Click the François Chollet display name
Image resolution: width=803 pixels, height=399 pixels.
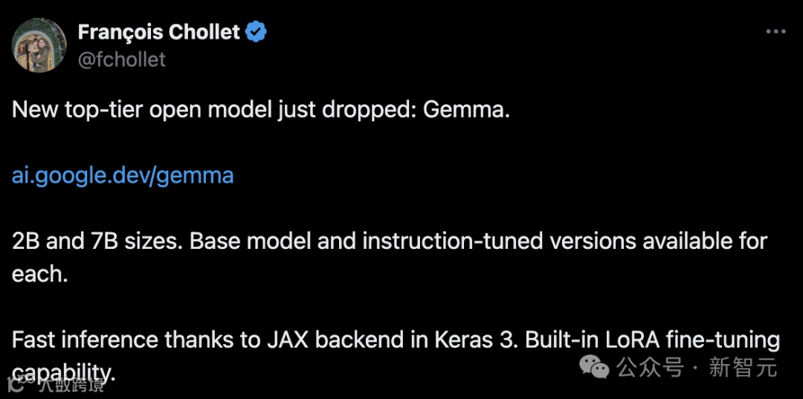tap(159, 33)
